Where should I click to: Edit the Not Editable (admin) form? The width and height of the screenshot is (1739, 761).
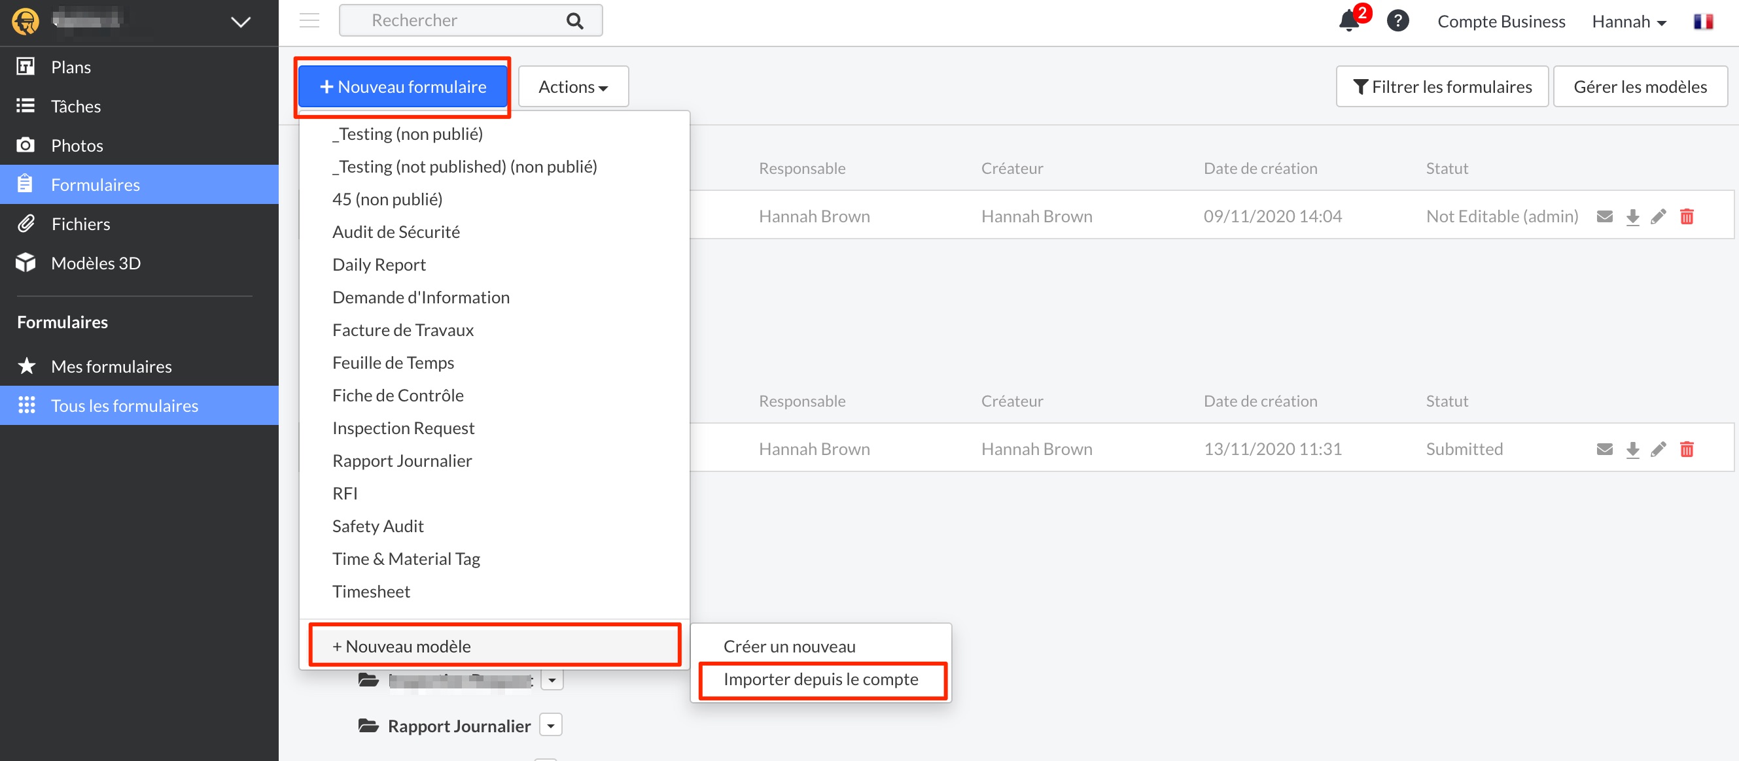1659,216
